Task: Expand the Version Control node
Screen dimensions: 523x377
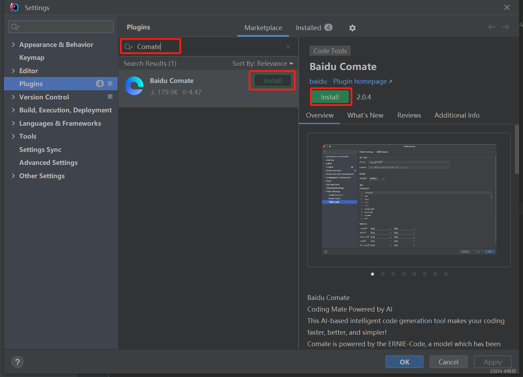Action: (13, 97)
